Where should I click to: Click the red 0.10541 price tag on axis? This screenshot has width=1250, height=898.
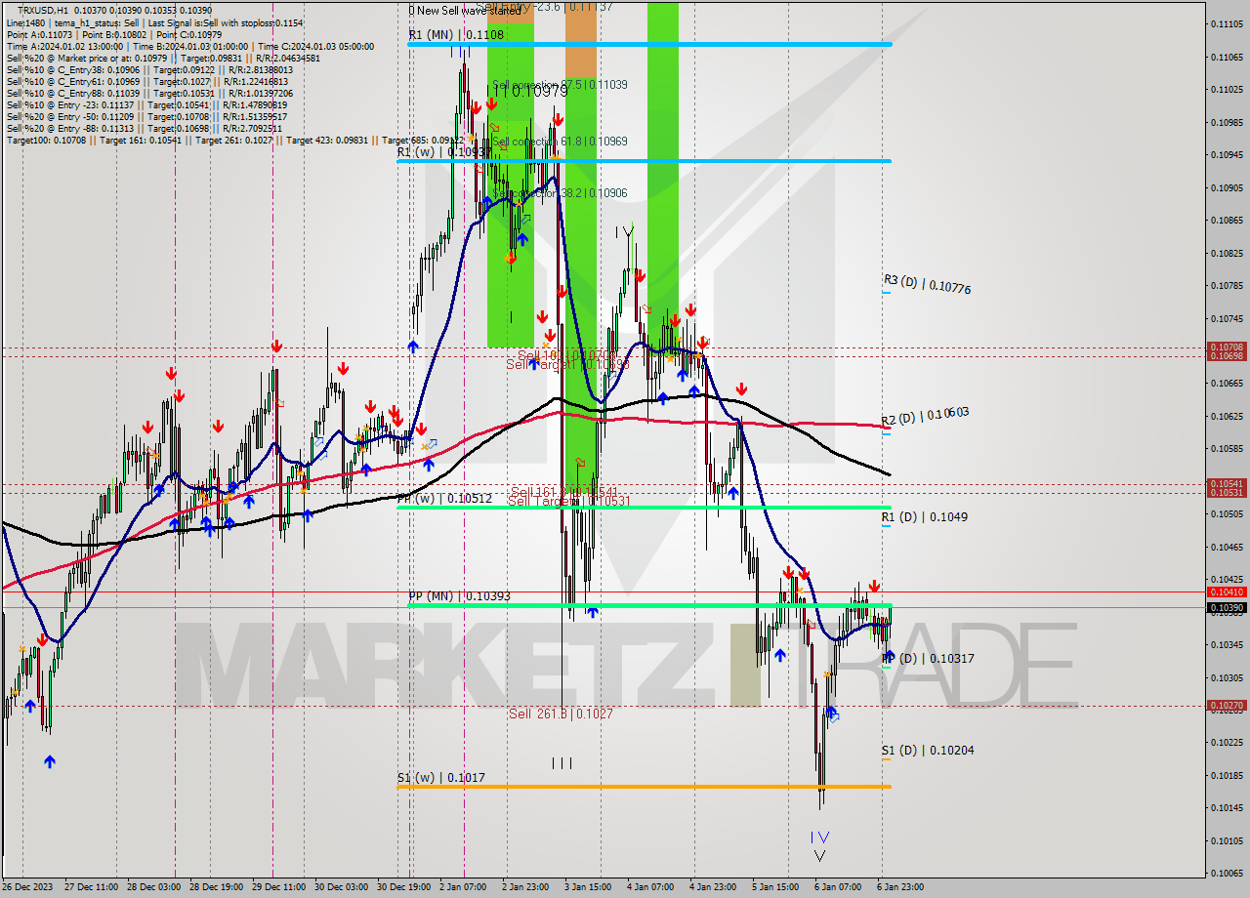(x=1227, y=483)
